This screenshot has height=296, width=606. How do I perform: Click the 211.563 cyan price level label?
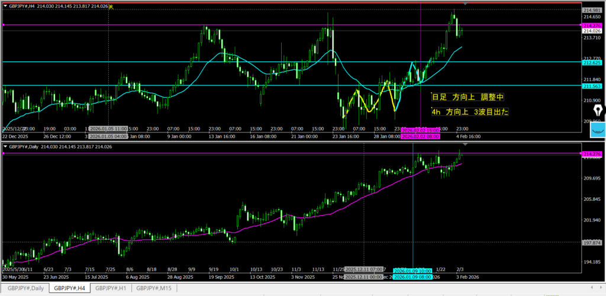[592, 86]
